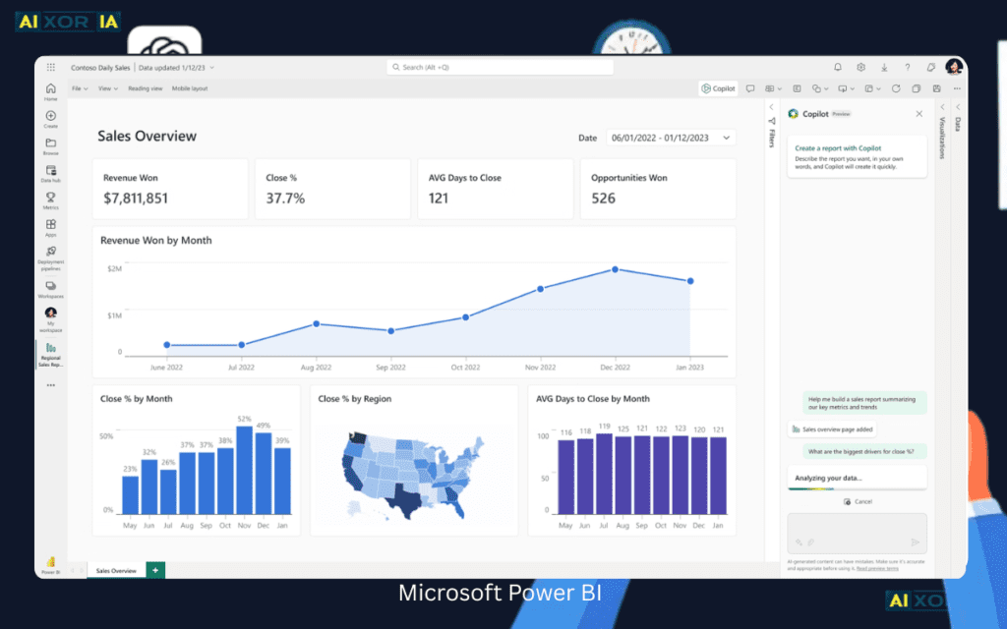
Task: Open the notifications bell icon
Action: coord(837,67)
